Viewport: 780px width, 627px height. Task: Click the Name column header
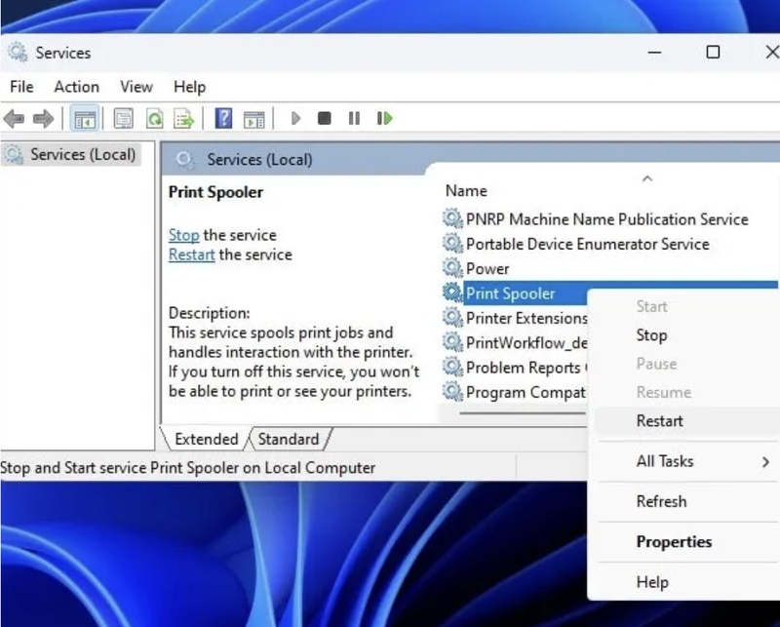[466, 190]
